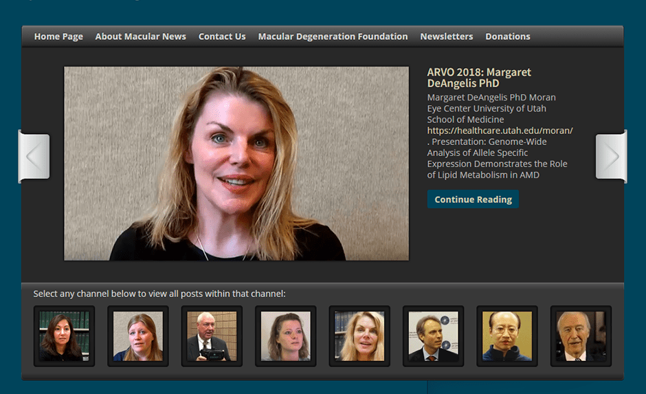Open the Home Page menu item
This screenshot has height=394, width=646.
coord(58,36)
